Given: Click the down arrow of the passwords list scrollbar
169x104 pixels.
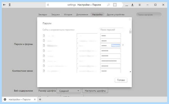Looking at the screenshot, I should tap(130, 72).
